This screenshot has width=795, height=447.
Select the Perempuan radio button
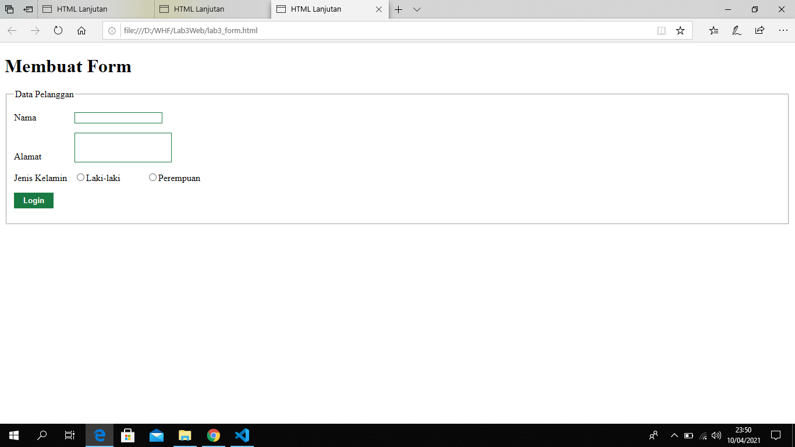coord(152,178)
